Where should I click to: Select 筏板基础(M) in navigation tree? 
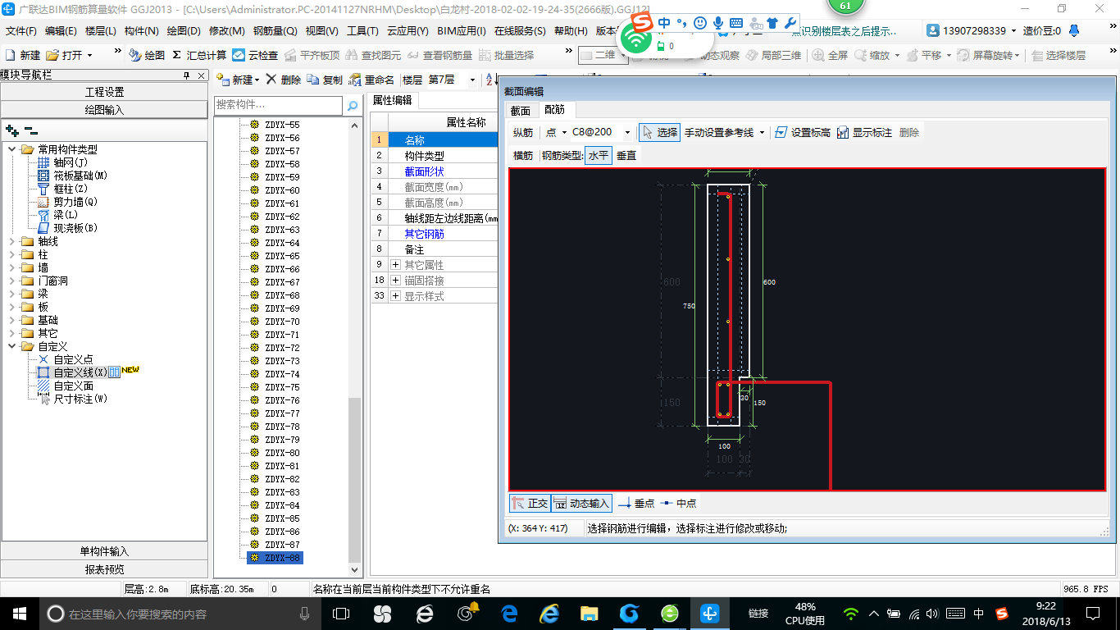click(80, 176)
